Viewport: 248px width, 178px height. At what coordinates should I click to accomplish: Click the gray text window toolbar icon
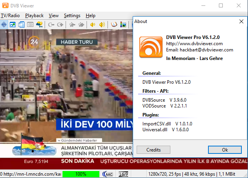[30, 25]
